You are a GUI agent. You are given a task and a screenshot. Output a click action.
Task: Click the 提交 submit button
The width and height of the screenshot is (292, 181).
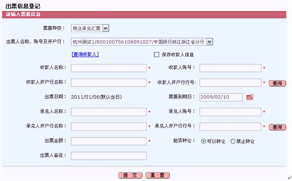(x=130, y=175)
